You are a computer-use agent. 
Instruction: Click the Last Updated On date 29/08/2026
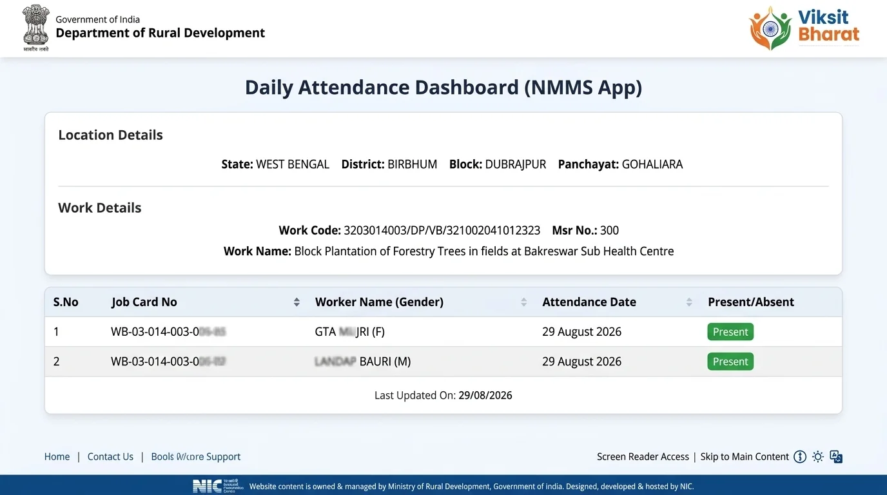[x=485, y=396]
